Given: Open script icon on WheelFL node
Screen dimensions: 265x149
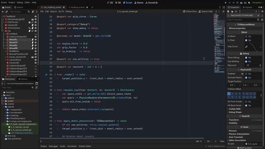Looking at the screenshot, I should pyautogui.click(x=33, y=40).
